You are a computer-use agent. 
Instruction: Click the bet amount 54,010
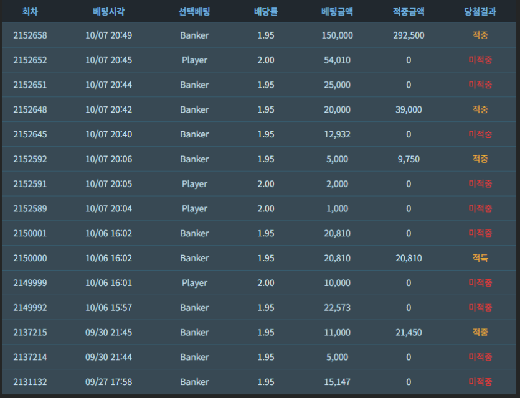[x=338, y=60]
